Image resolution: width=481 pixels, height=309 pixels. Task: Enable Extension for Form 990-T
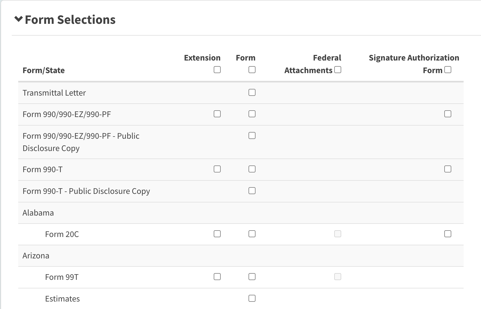pyautogui.click(x=217, y=169)
